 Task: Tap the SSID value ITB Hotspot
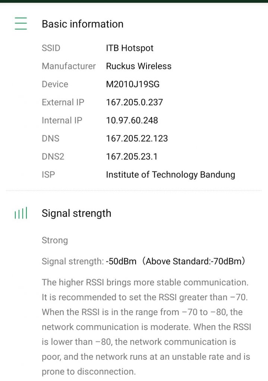pyautogui.click(x=130, y=48)
